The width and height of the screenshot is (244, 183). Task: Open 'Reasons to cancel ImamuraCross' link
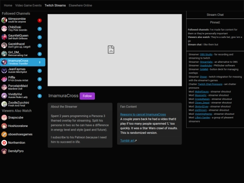tap(143, 114)
